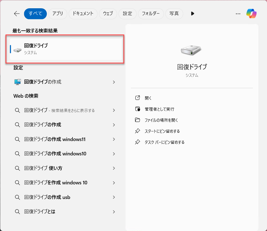Click the open icon next to 開く

click(x=137, y=98)
